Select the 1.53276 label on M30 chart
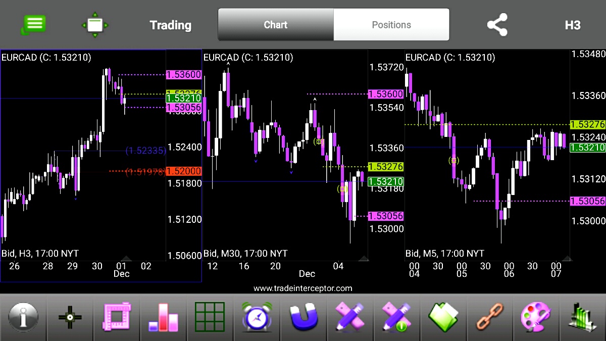This screenshot has height=341, width=606. point(386,167)
